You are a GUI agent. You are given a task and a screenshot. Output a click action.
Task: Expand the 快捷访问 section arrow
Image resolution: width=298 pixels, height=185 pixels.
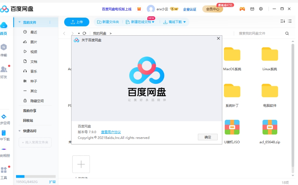coord(19,131)
